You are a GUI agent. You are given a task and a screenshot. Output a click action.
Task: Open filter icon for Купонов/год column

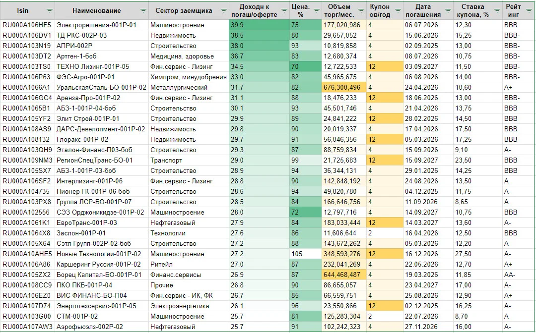(398, 11)
